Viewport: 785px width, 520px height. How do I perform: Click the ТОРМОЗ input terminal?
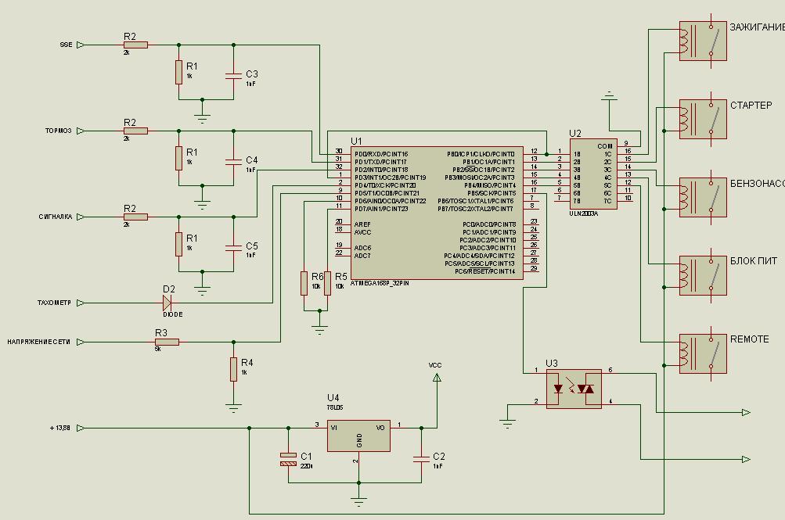tap(81, 131)
